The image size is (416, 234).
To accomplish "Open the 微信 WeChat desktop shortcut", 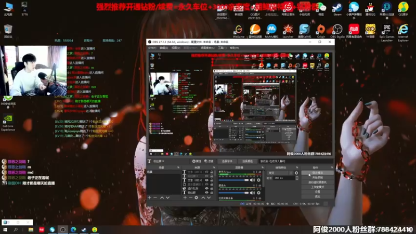I will (321, 9).
